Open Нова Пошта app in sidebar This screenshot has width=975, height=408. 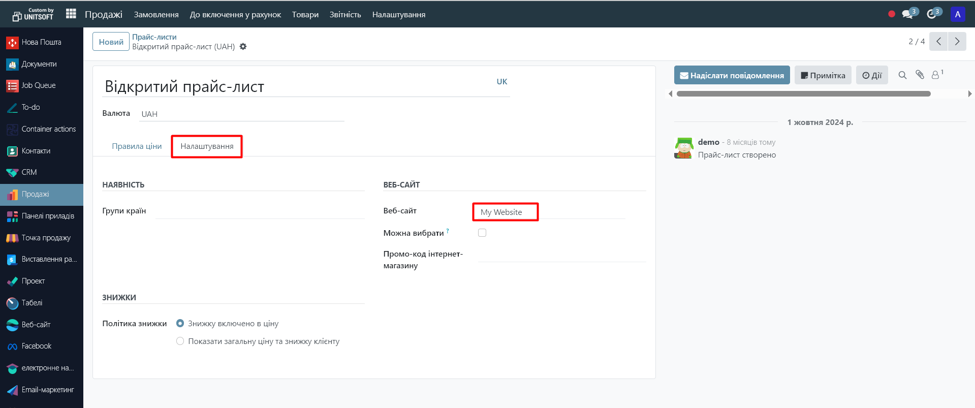point(41,42)
